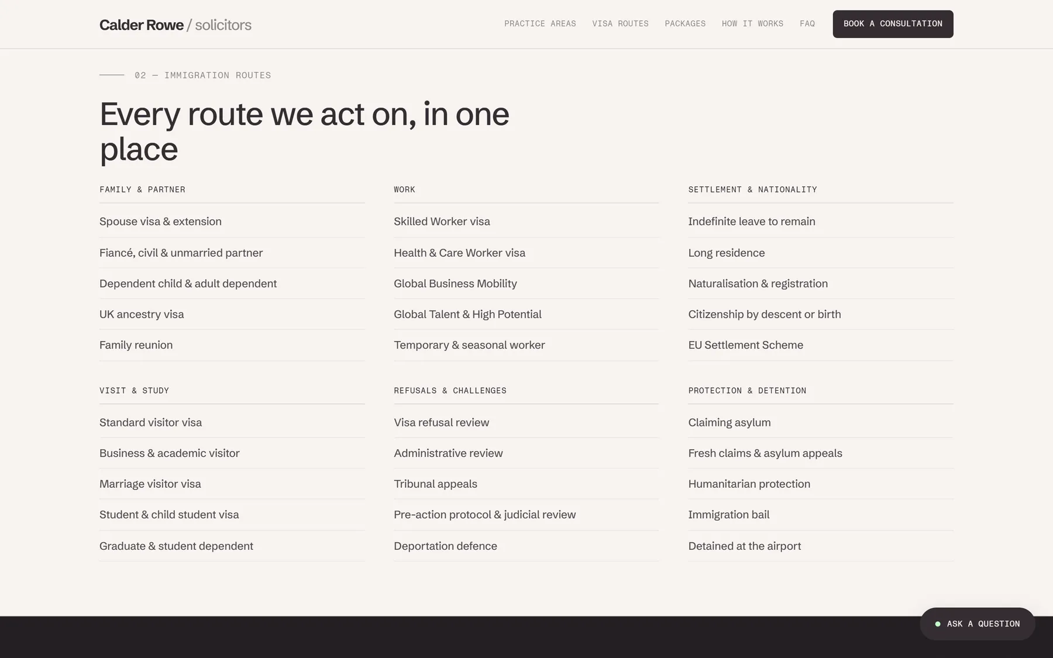Click the Calder Rowe solicitors logo
The image size is (1053, 658).
[175, 25]
